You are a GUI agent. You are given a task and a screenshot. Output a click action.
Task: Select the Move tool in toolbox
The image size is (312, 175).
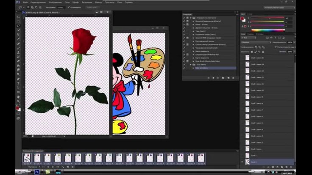click(x=18, y=16)
